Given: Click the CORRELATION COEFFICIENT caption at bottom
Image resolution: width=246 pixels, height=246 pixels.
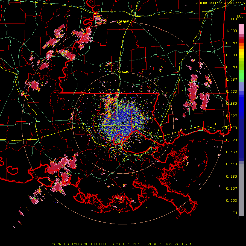Looking at the screenshot, I should (x=123, y=244).
